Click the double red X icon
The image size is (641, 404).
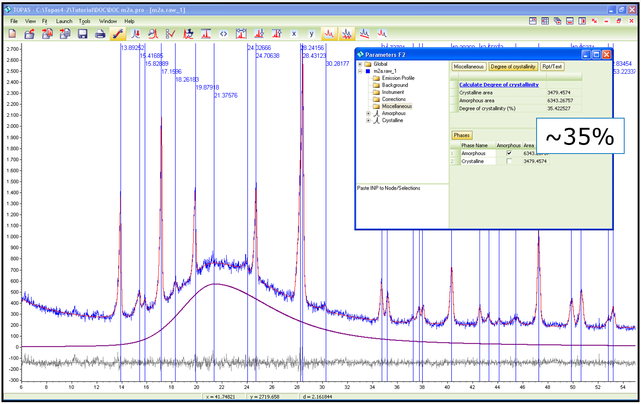click(x=594, y=21)
